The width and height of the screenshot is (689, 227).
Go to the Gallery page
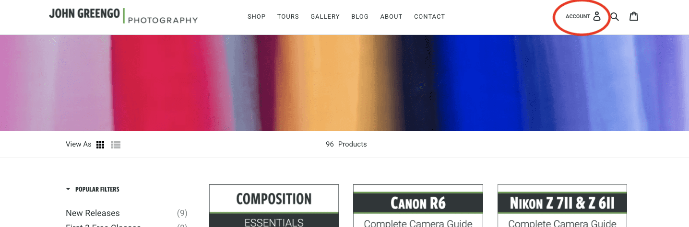pyautogui.click(x=325, y=17)
